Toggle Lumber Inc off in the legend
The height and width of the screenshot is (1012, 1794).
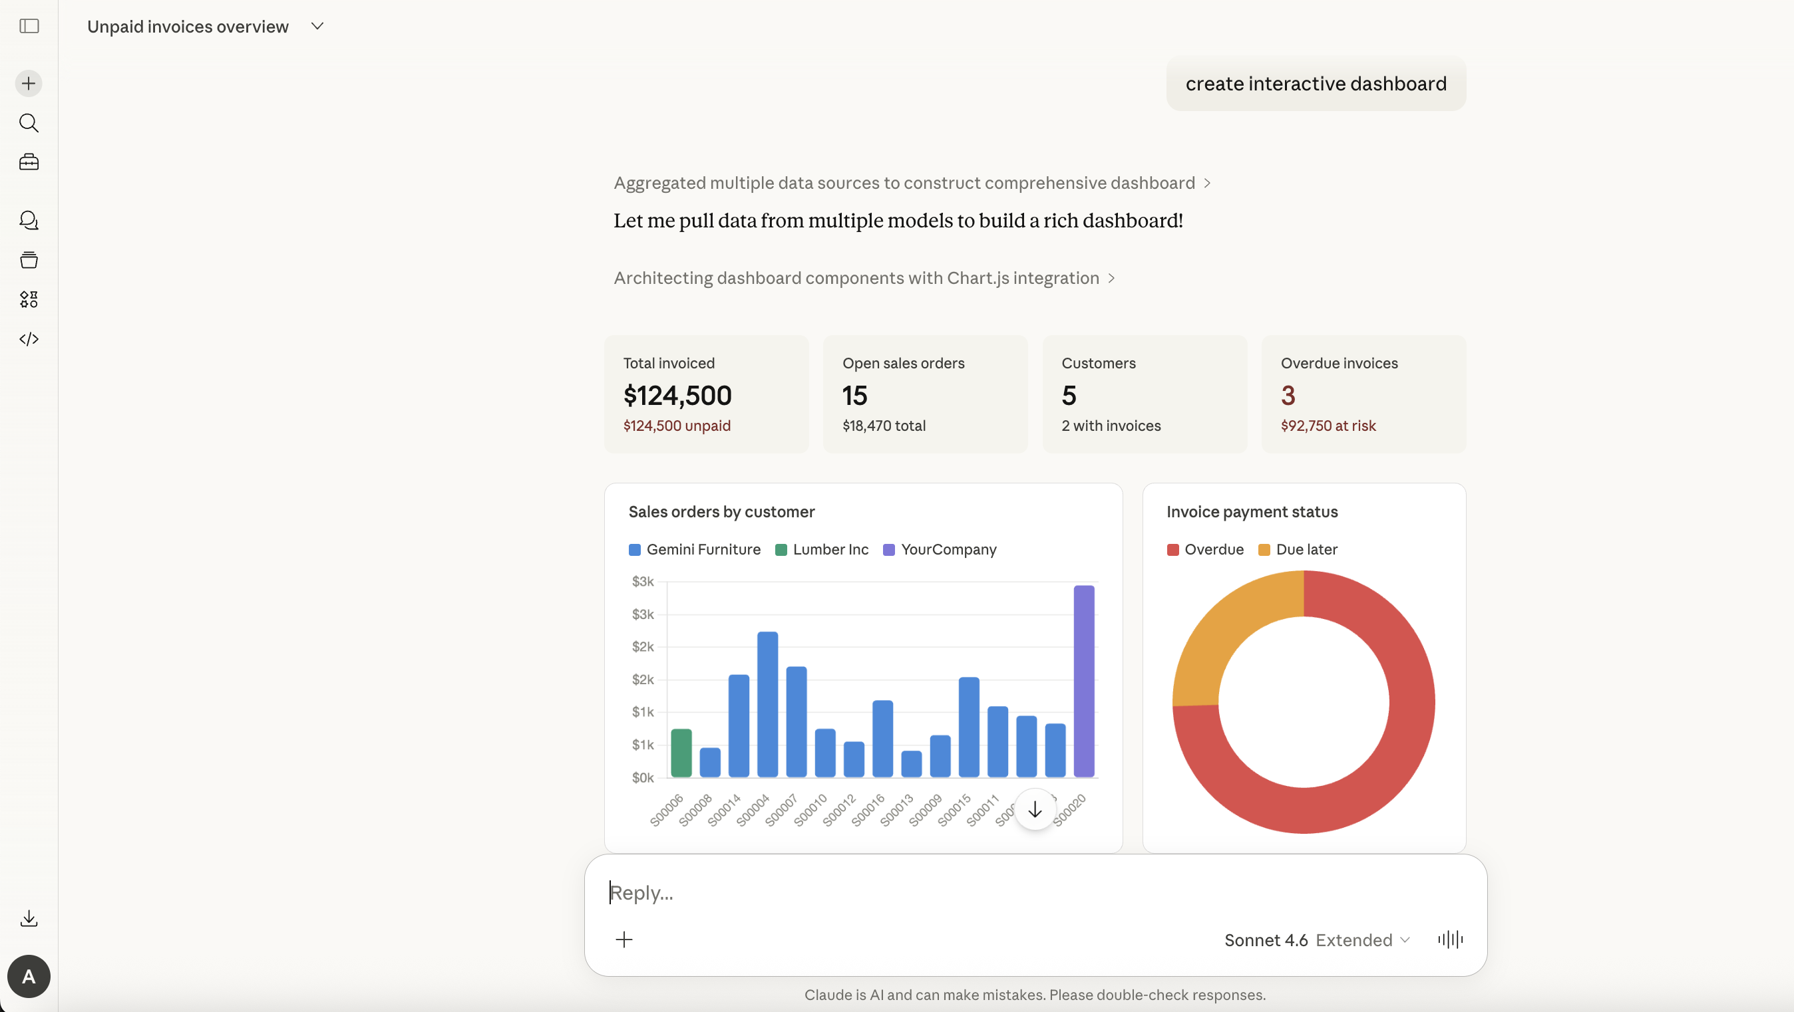(x=822, y=549)
